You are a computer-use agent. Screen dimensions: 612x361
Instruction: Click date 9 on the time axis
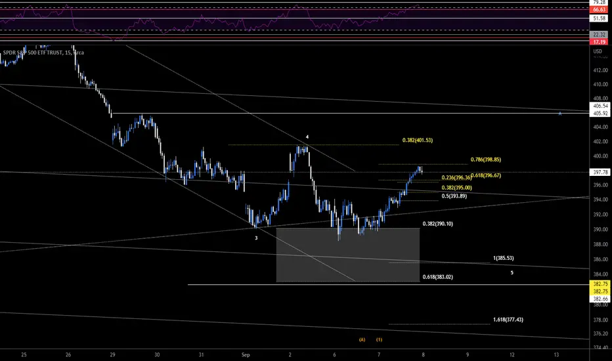pyautogui.click(x=468, y=354)
